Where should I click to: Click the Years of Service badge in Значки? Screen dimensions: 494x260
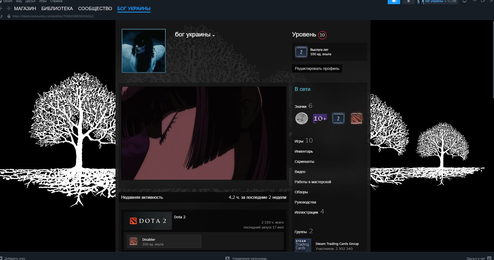tap(338, 118)
